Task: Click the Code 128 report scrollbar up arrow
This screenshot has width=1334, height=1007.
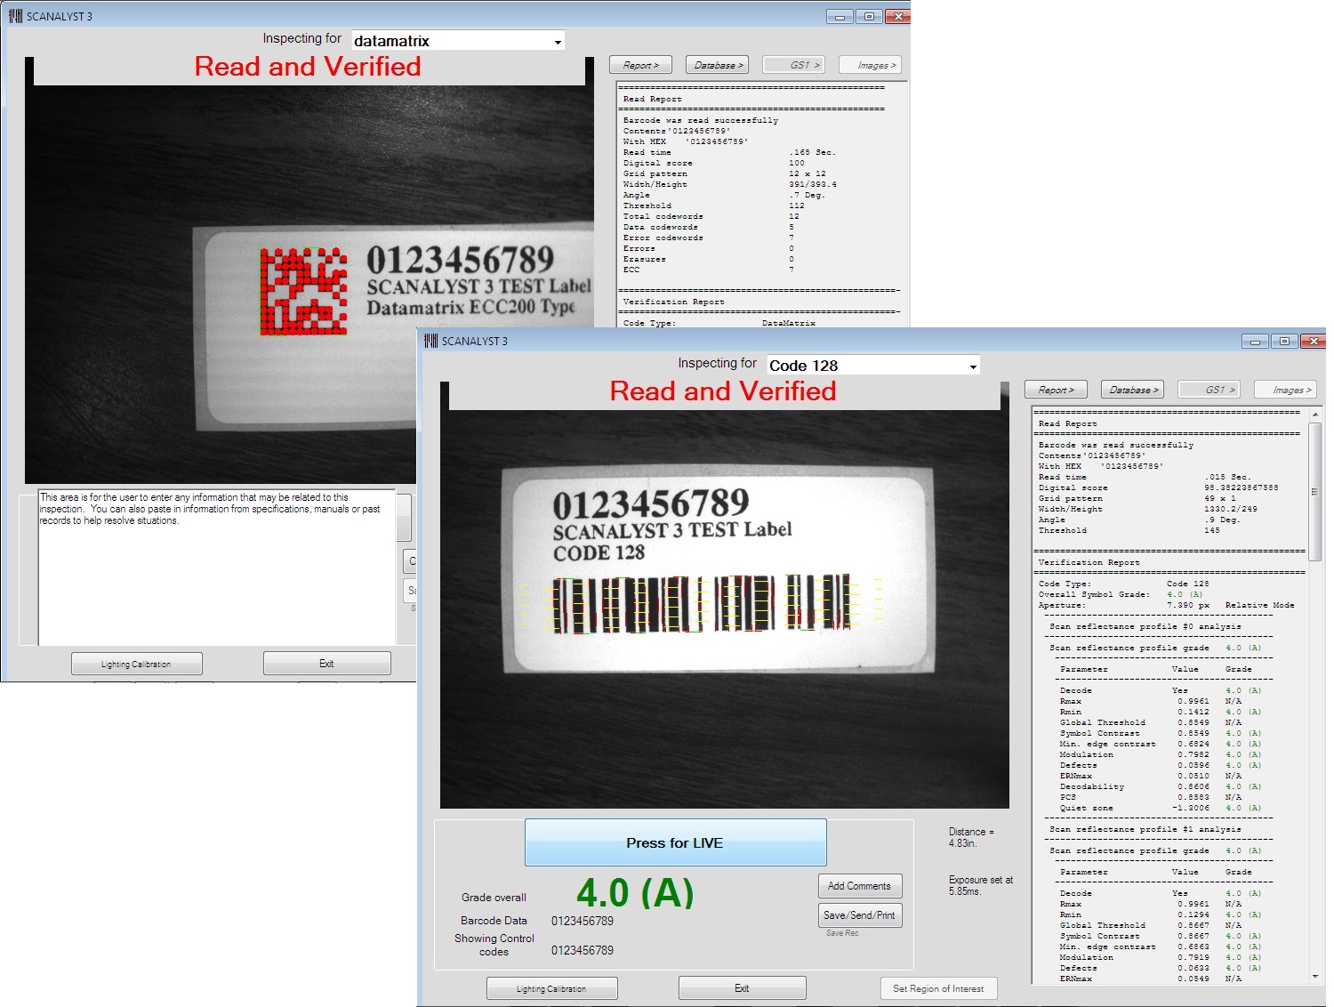Action: [x=1315, y=415]
